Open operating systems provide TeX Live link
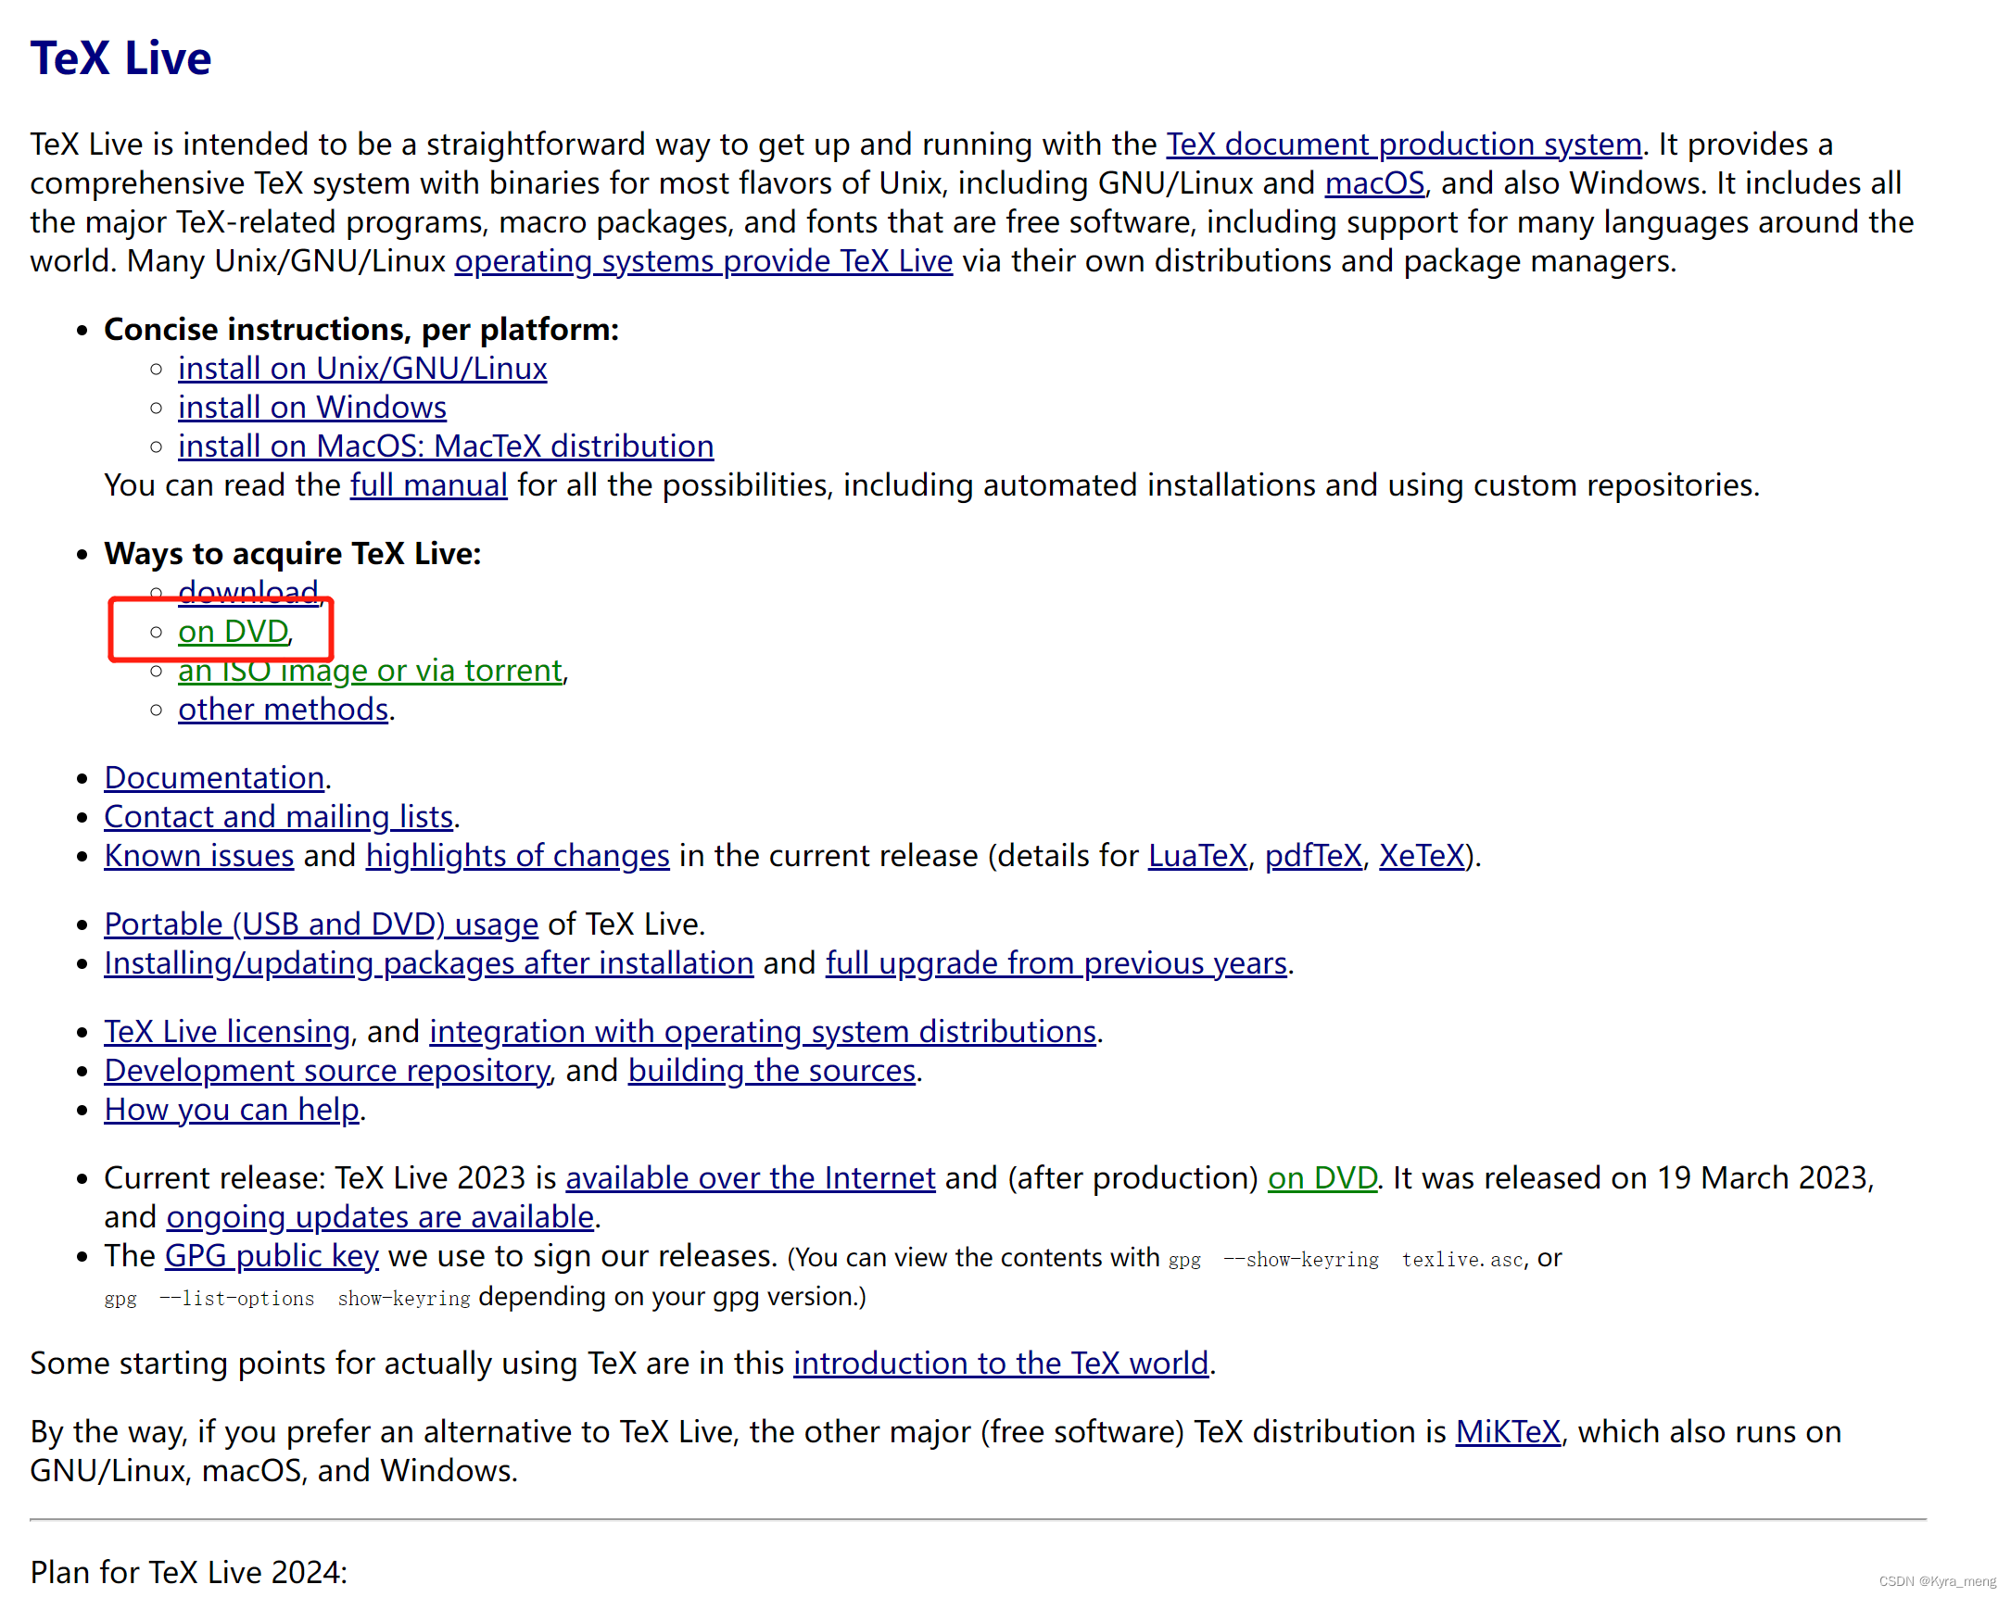The width and height of the screenshot is (2011, 1597). pyautogui.click(x=703, y=261)
